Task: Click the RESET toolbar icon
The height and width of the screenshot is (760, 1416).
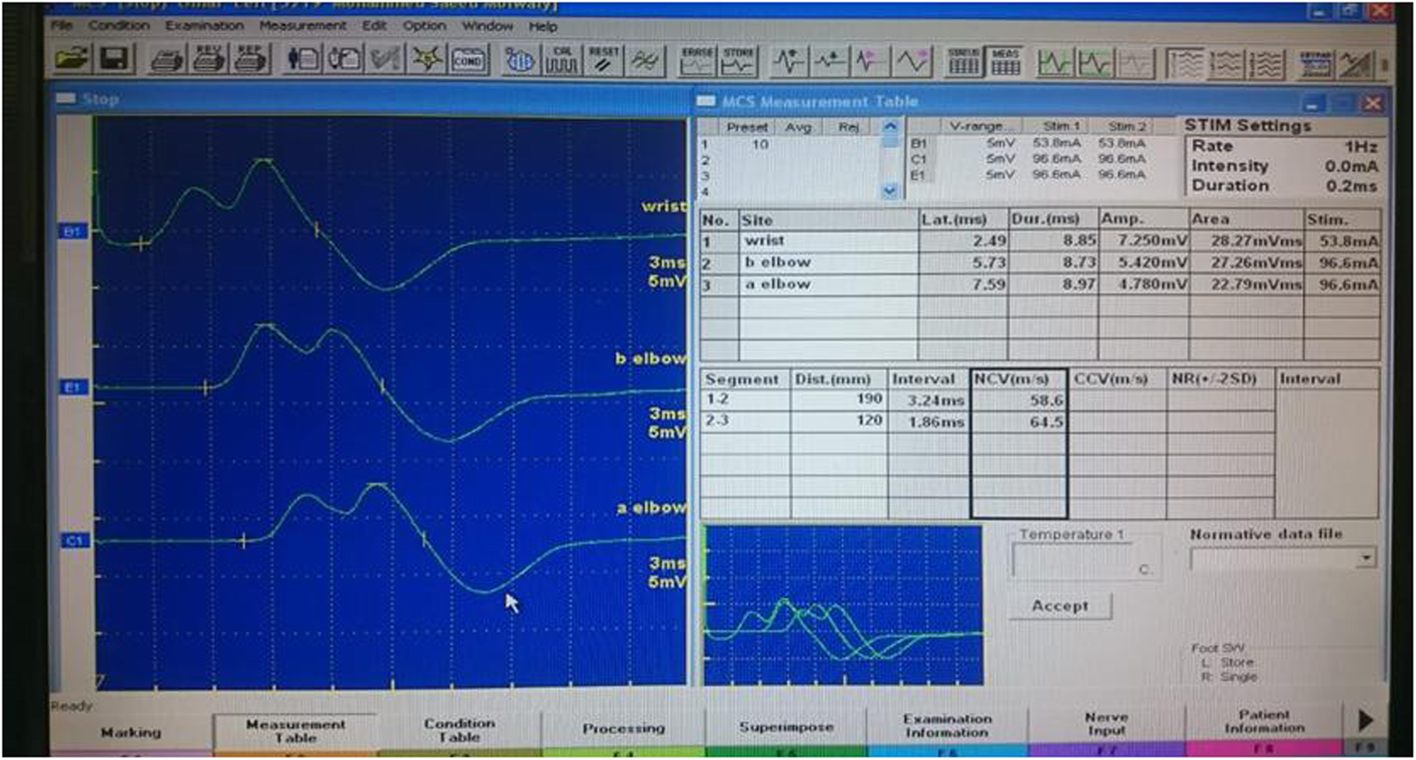Action: pos(604,59)
